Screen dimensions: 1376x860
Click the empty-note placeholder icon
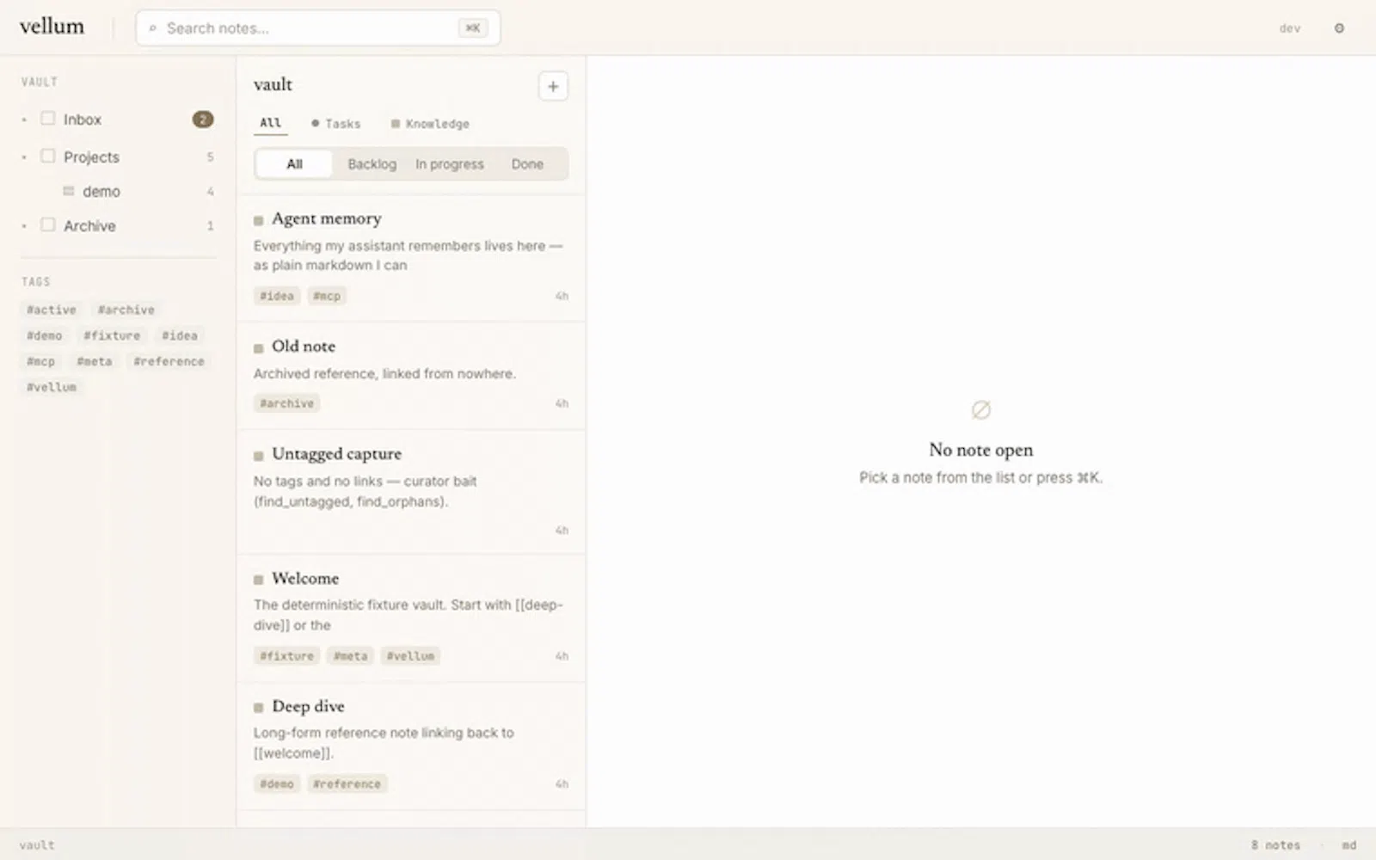[x=981, y=410]
